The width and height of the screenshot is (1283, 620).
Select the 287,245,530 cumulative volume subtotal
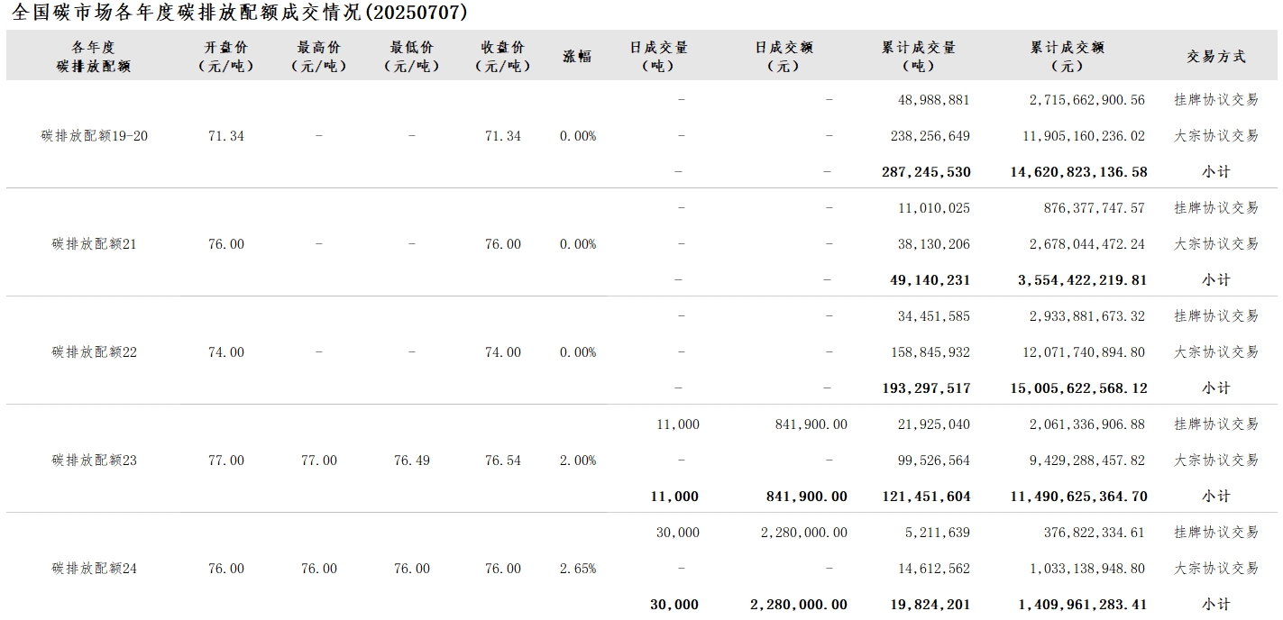[x=926, y=172]
